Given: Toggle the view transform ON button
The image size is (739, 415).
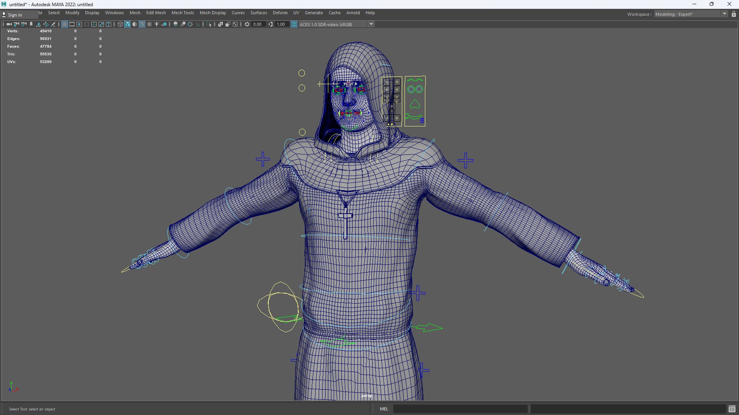Looking at the screenshot, I should click(294, 24).
